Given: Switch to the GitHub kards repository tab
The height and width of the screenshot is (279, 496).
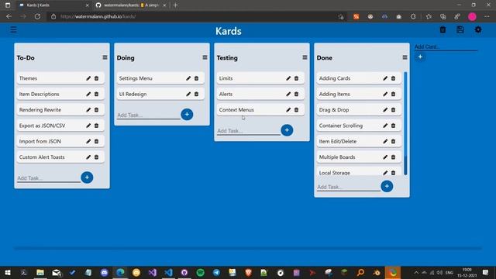Looking at the screenshot, I should (x=131, y=5).
